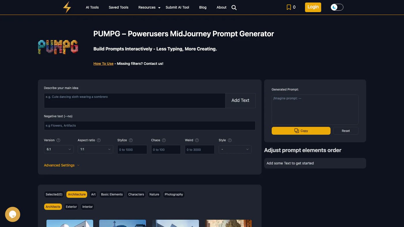
Task: Open the chat support bubble
Action: tap(13, 214)
